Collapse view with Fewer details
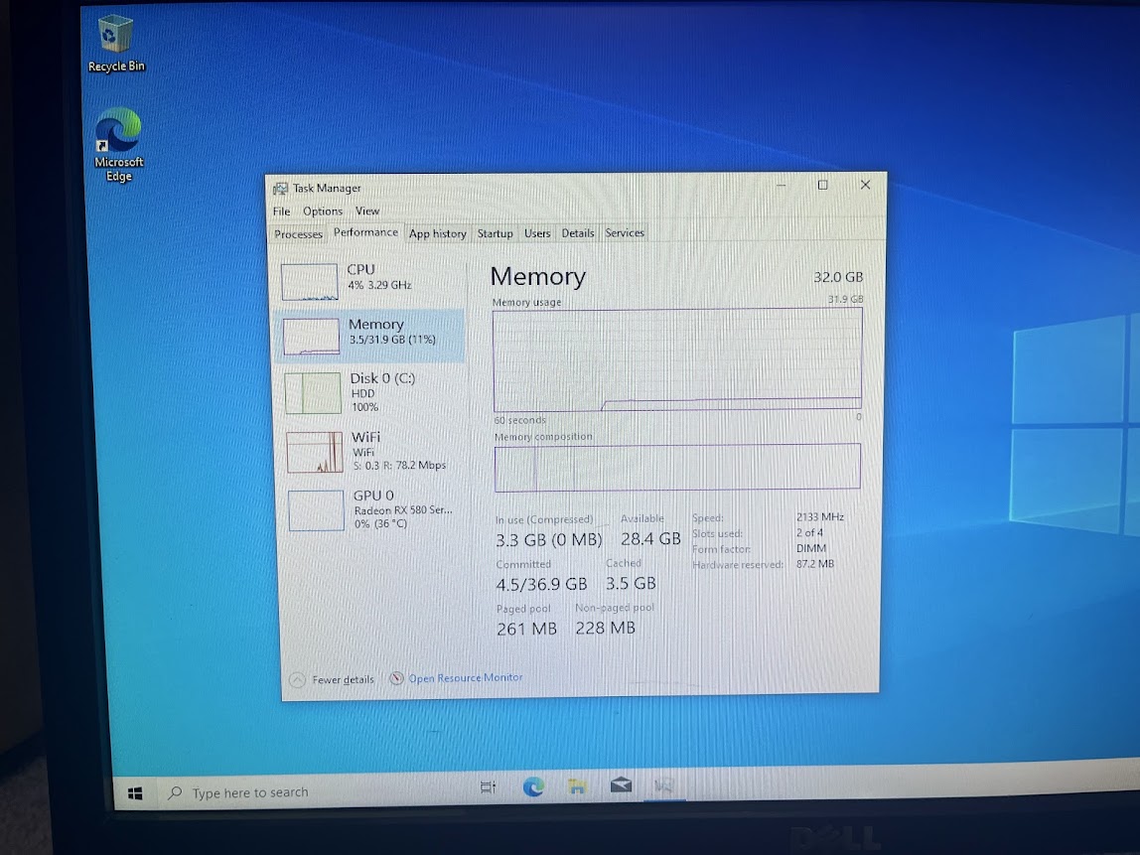Screen dimensions: 1140x855 (x=334, y=680)
